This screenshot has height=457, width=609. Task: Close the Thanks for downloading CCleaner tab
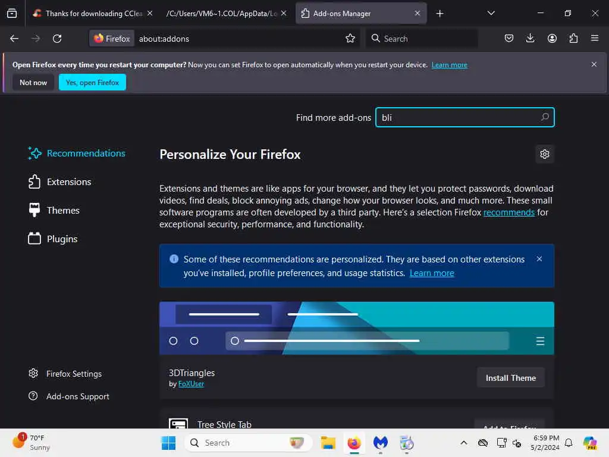pos(150,13)
